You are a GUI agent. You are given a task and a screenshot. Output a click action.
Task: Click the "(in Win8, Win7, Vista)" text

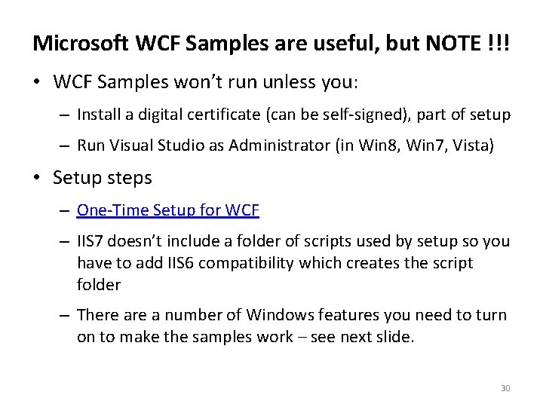click(413, 145)
